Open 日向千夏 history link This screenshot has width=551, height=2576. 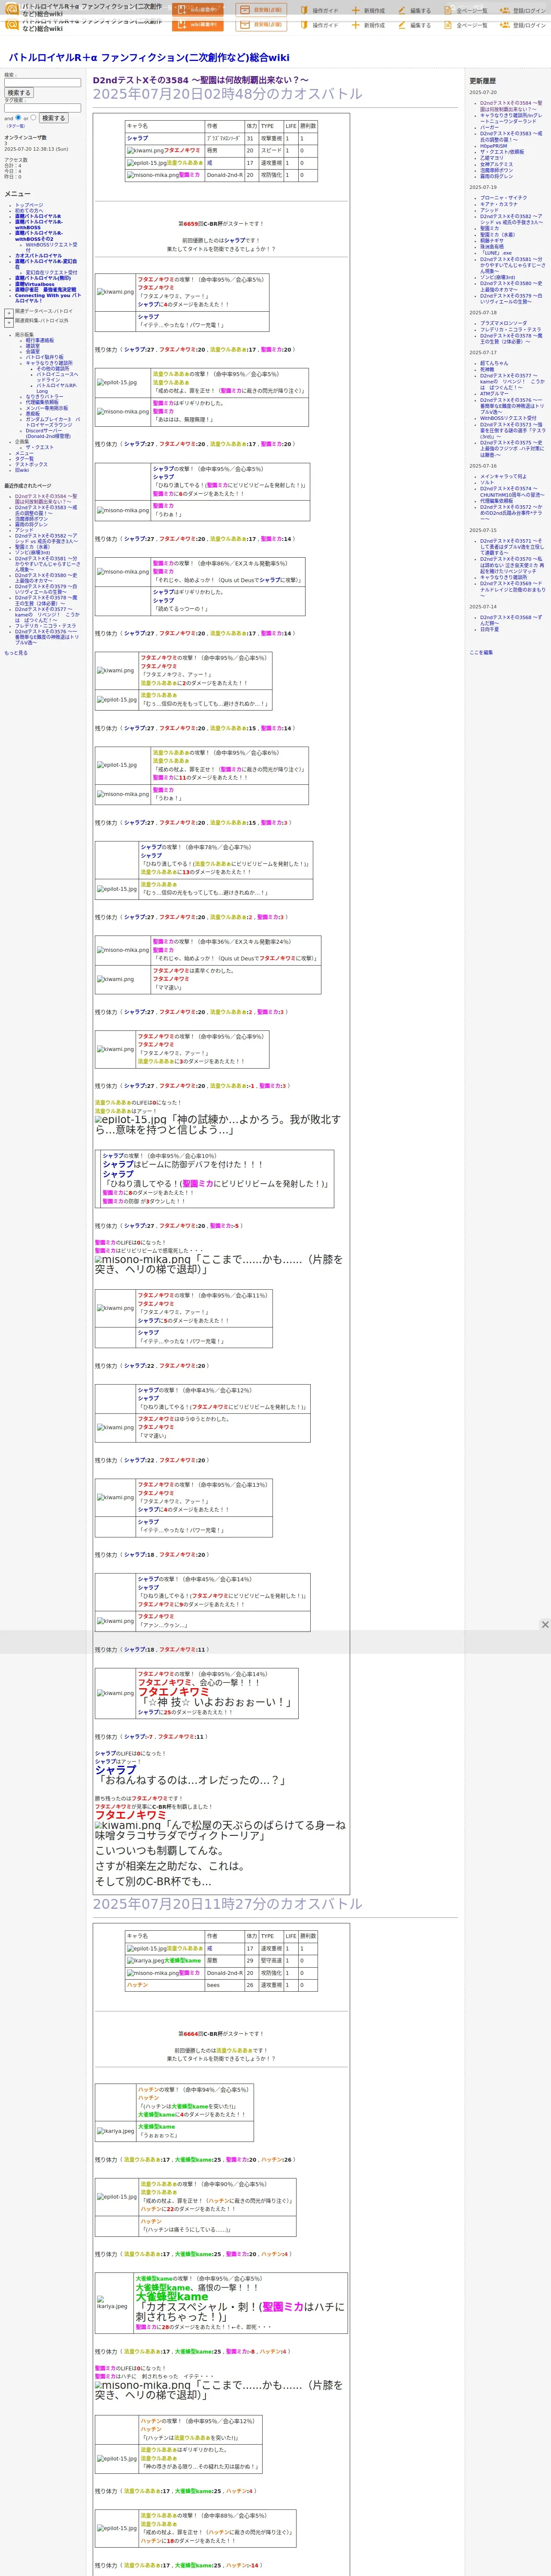click(x=489, y=629)
